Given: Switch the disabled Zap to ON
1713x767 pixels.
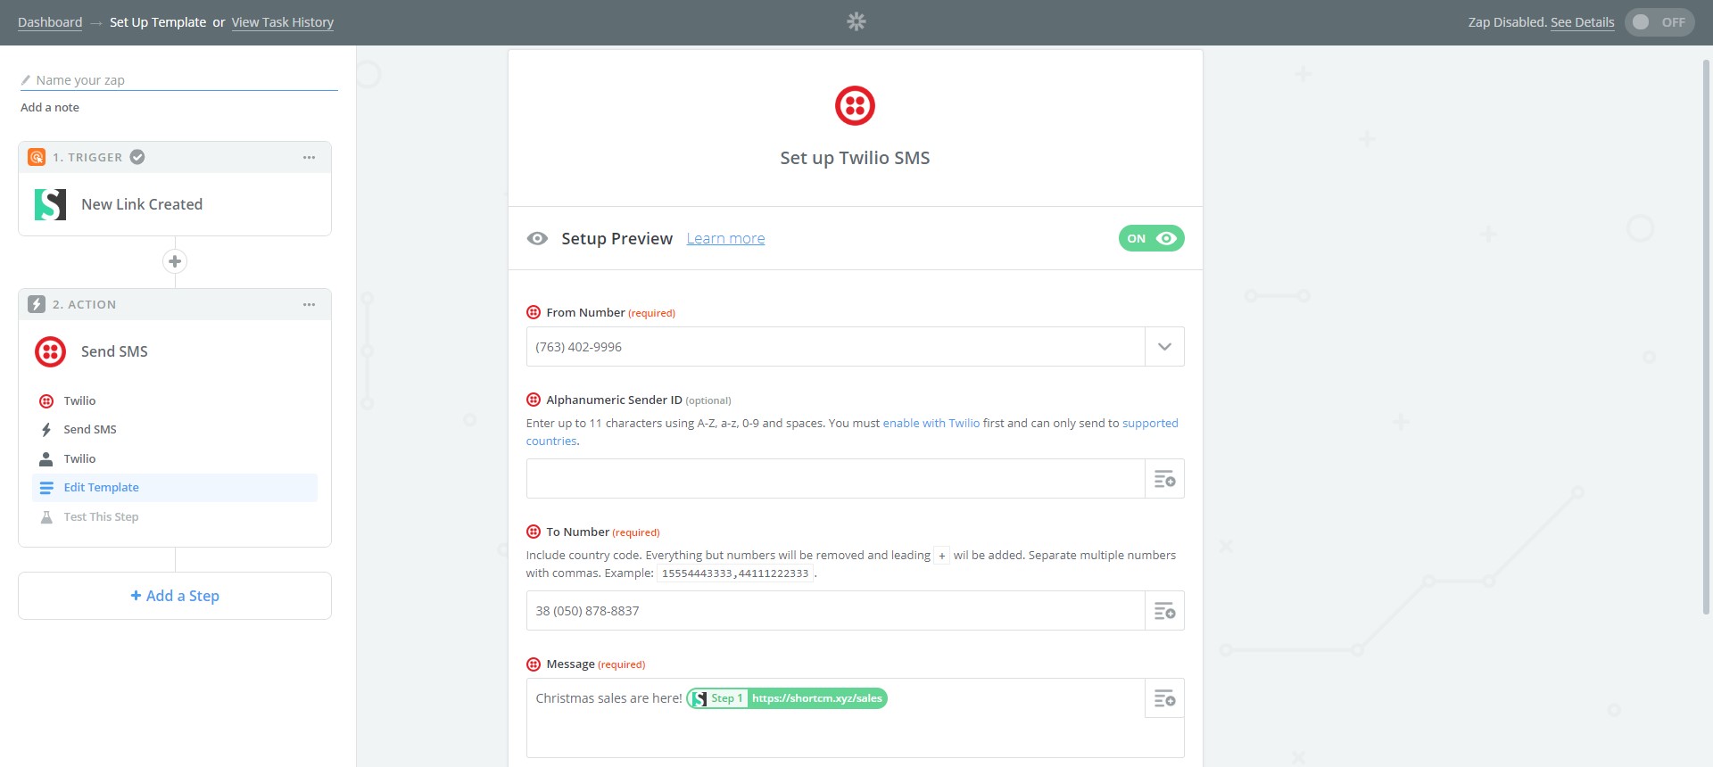Looking at the screenshot, I should (x=1658, y=22).
